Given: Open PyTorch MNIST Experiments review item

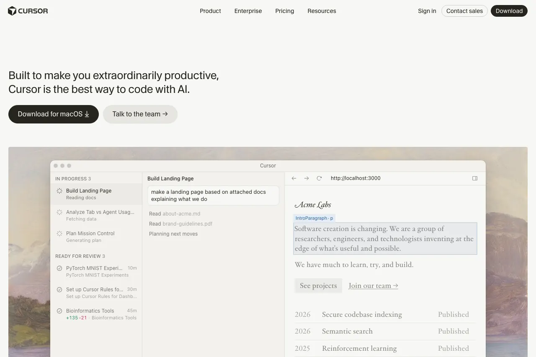Looking at the screenshot, I should pyautogui.click(x=96, y=271).
